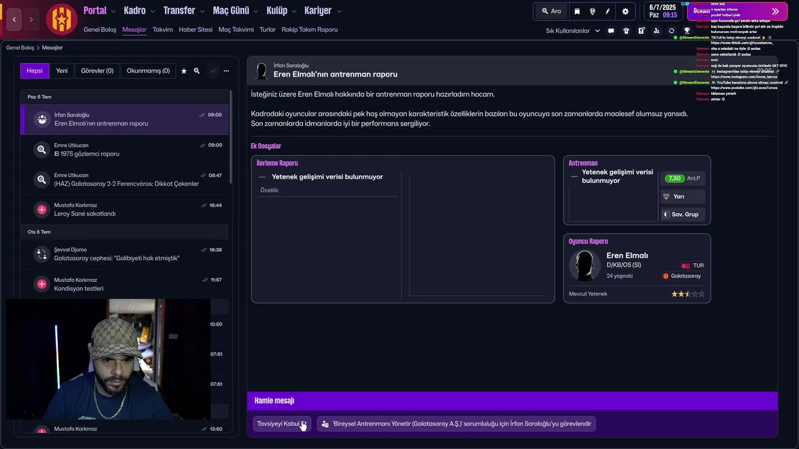Click the staff icon on İrfan Saraloğlu message
Viewport: 799px width, 449px height.
(x=42, y=119)
